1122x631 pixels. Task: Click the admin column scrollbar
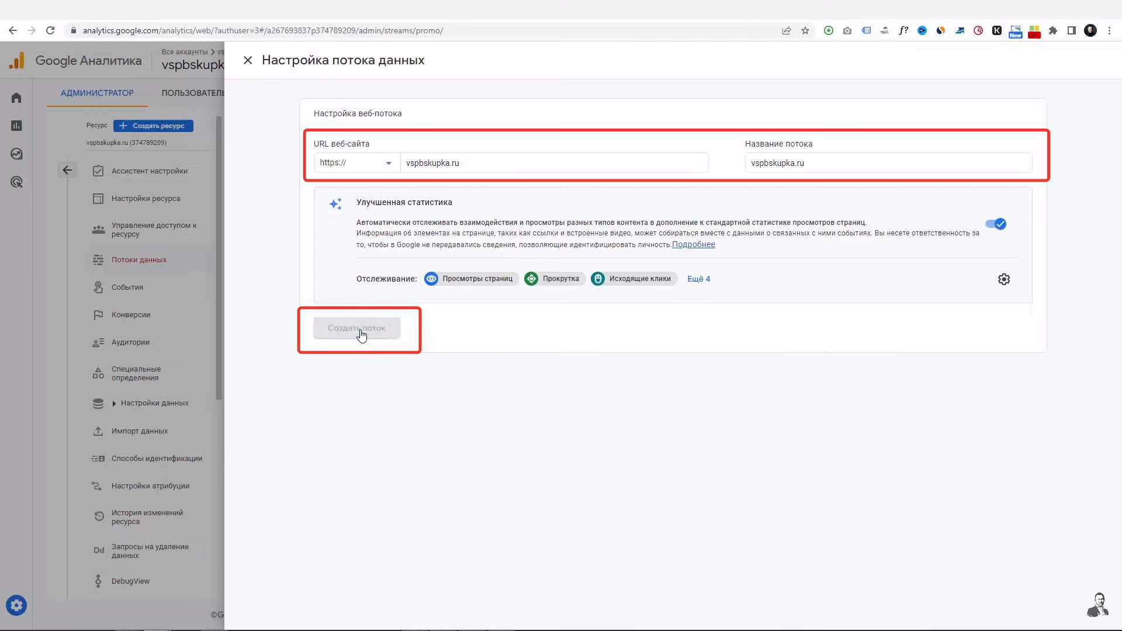click(219, 258)
